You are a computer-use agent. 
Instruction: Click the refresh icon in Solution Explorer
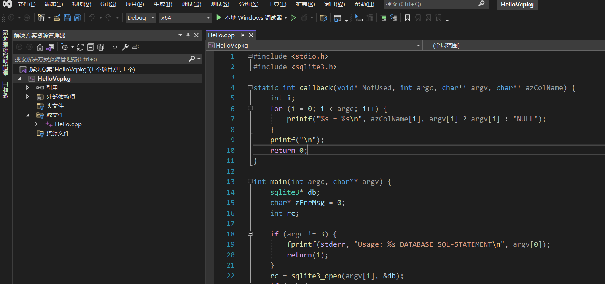[80, 47]
